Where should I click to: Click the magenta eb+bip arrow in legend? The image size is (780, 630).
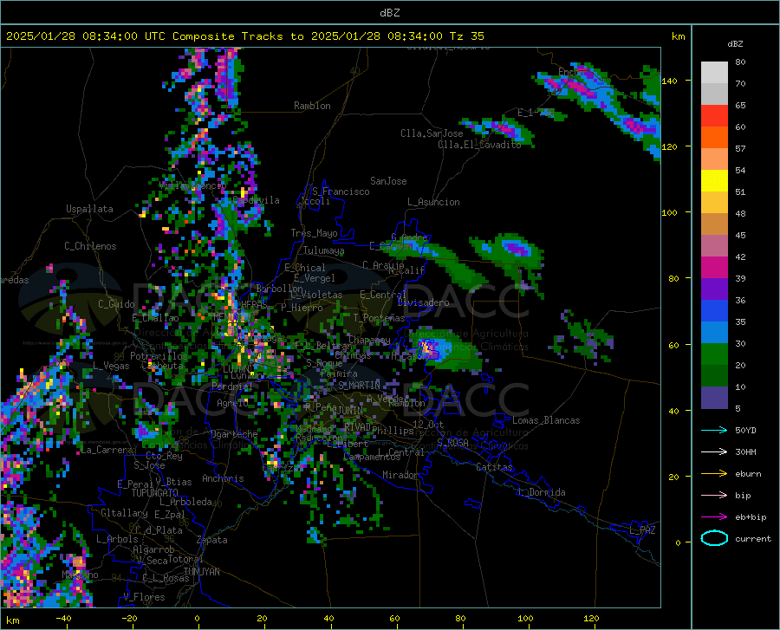tap(714, 517)
